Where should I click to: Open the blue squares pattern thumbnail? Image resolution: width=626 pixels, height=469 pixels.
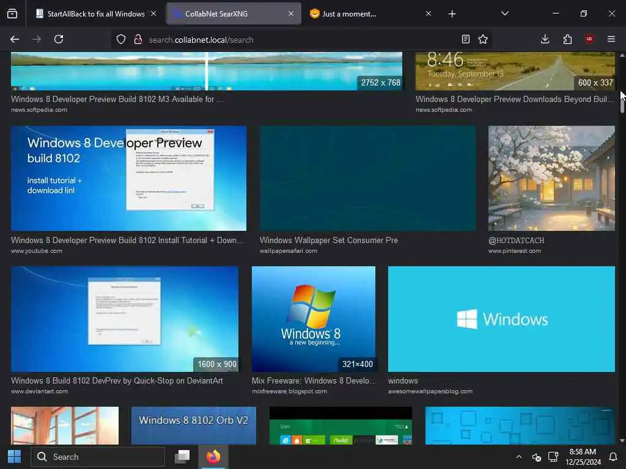point(520,426)
